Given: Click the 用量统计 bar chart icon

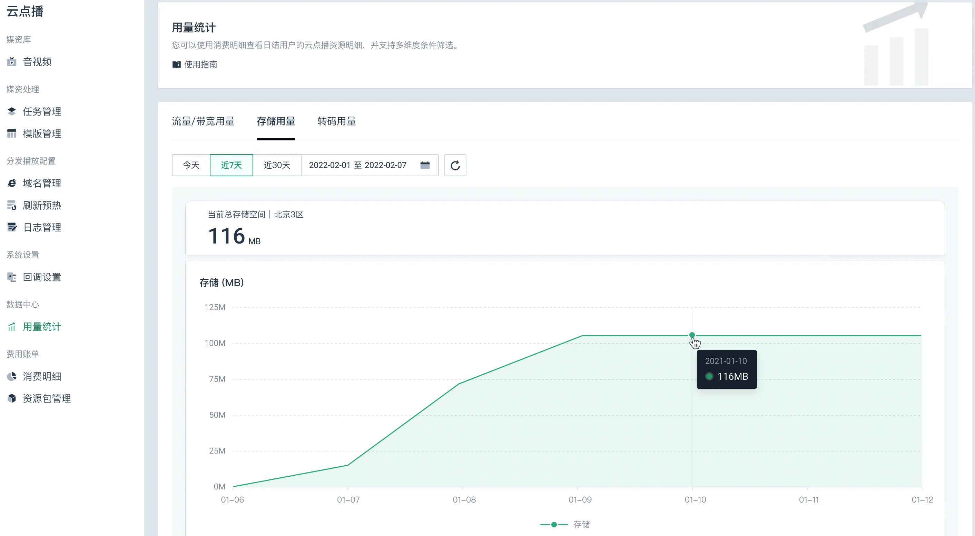Looking at the screenshot, I should tap(12, 327).
